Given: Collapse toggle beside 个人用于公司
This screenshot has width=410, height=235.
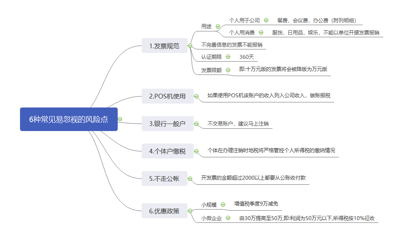Looking at the screenshot, I should [266, 20].
